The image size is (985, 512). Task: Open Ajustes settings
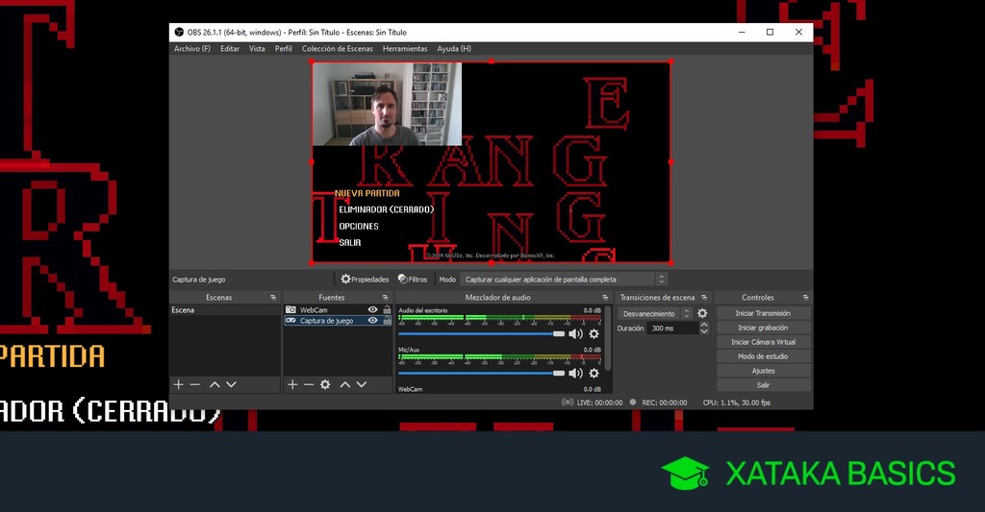(763, 371)
